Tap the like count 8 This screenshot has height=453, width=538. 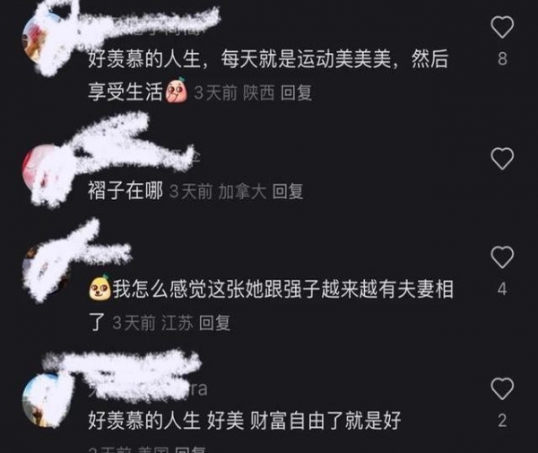click(x=502, y=58)
